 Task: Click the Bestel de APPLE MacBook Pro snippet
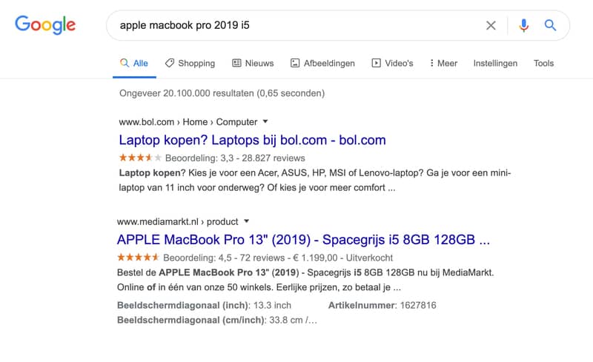click(305, 280)
